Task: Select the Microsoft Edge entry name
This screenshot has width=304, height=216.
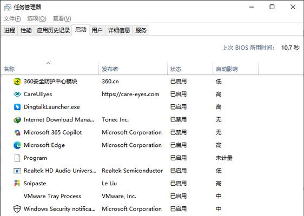Action: [x=44, y=145]
